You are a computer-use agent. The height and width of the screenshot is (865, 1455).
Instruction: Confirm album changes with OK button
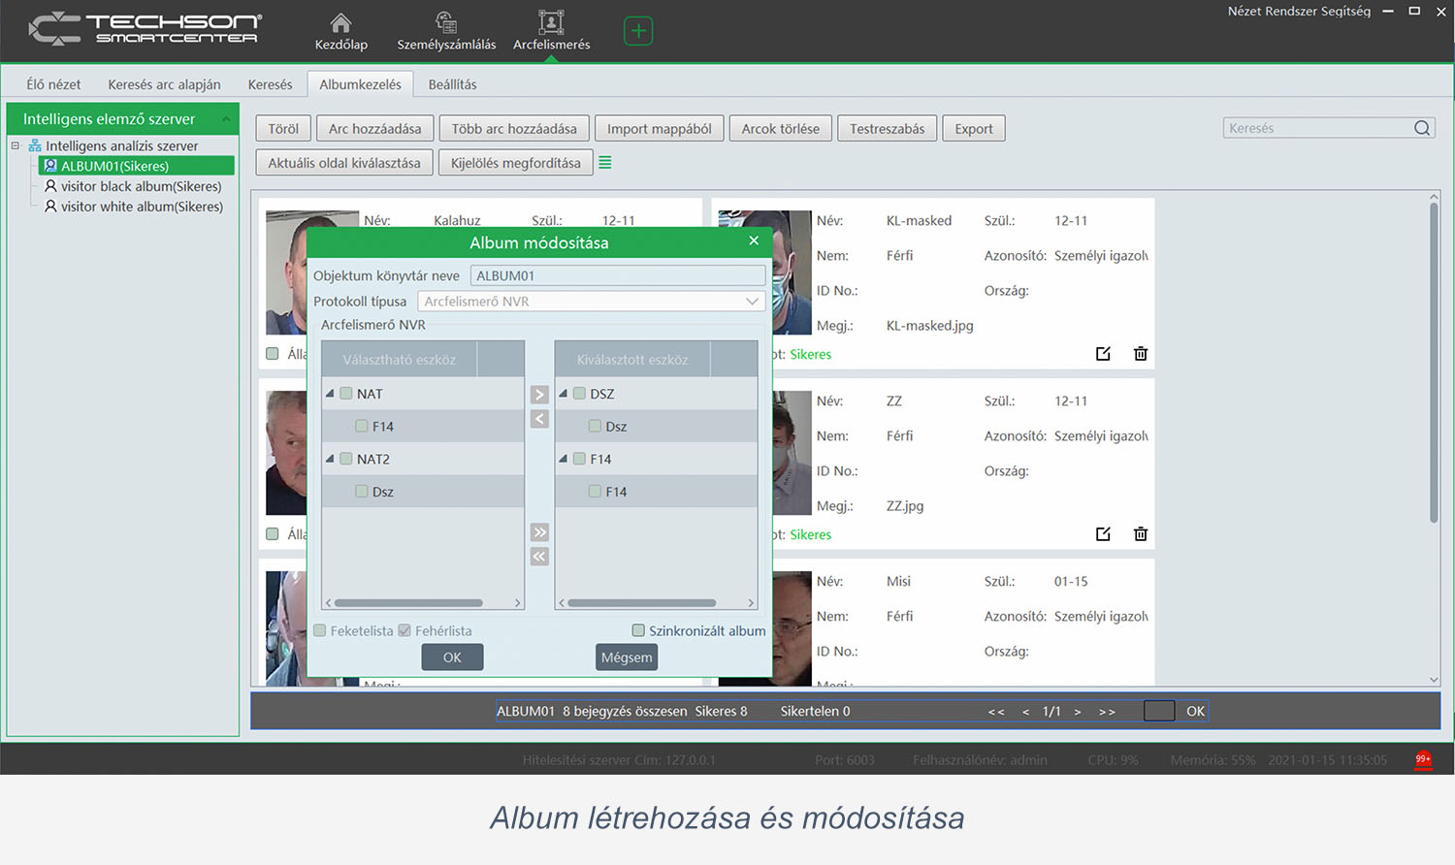pyautogui.click(x=452, y=657)
